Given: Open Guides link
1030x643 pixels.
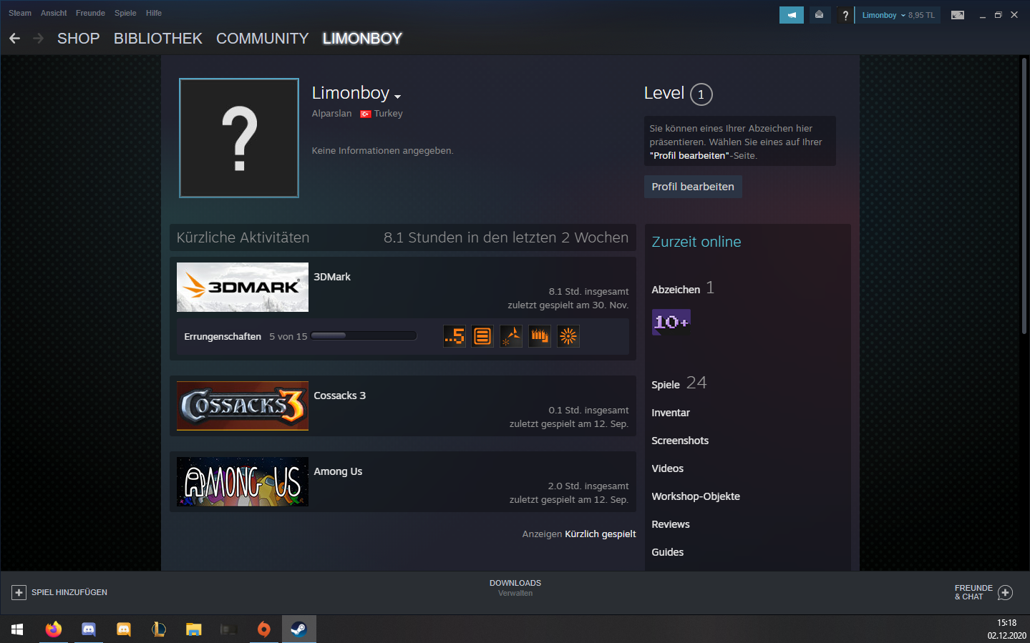Looking at the screenshot, I should tap(667, 552).
